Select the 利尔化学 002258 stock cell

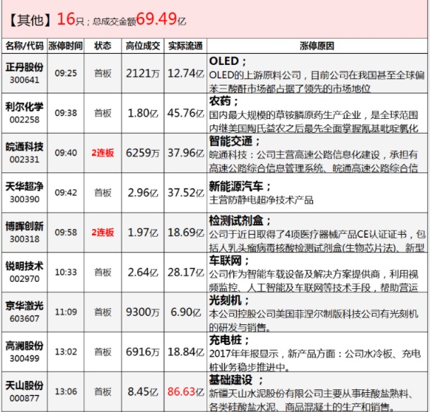tap(25, 113)
